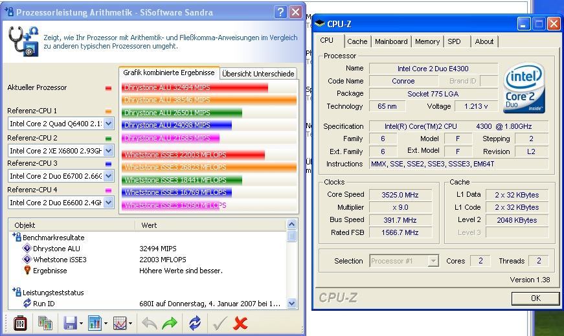Click the Level 2 2048 KBytes value
The height and width of the screenshot is (336, 564).
pos(517,220)
